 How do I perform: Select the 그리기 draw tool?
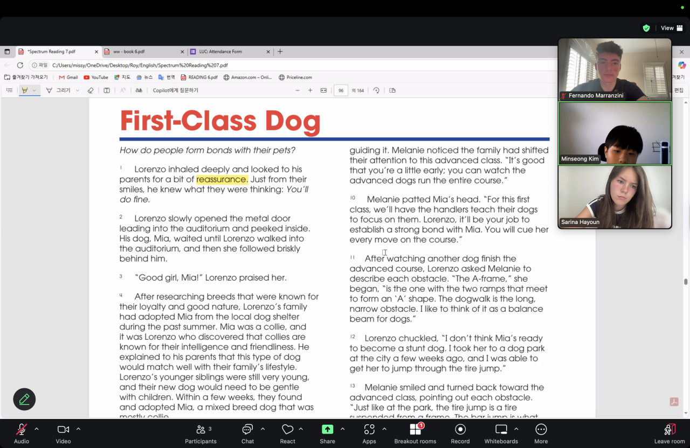click(x=58, y=90)
